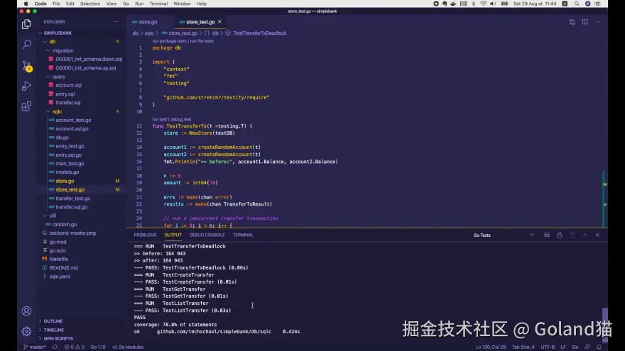Click run package tests code lens
This screenshot has height=351, width=625.
tap(169, 41)
